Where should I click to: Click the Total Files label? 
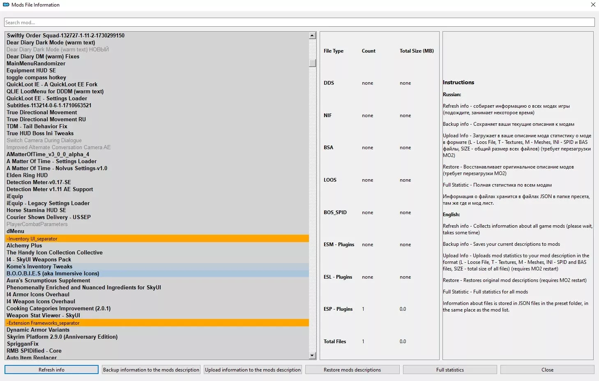pos(335,342)
